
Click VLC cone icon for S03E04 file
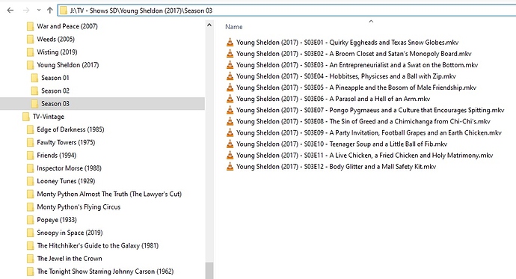coord(230,76)
